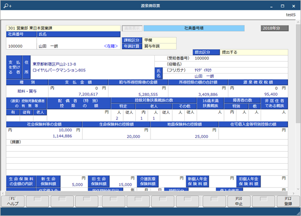Click the vertical scrollbar down arrow
301x216 pixels.
(298, 189)
